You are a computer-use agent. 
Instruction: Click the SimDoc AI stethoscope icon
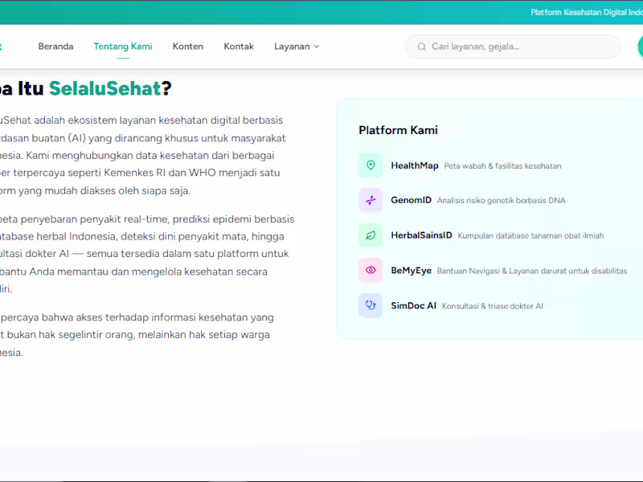click(371, 305)
